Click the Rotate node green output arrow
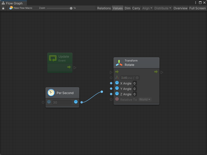 [156, 72]
